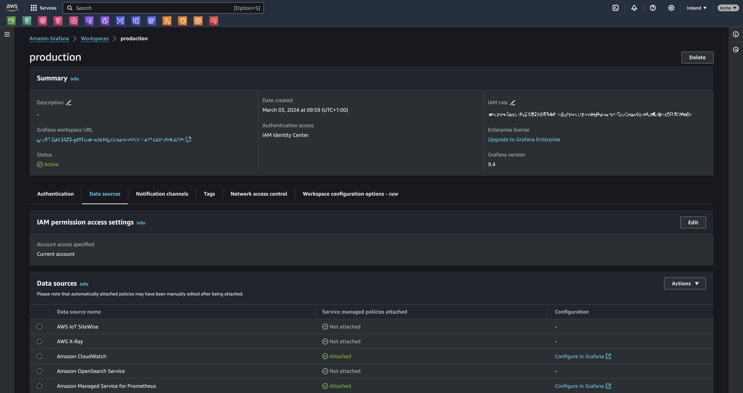Switch to the Authentication tab

[55, 194]
